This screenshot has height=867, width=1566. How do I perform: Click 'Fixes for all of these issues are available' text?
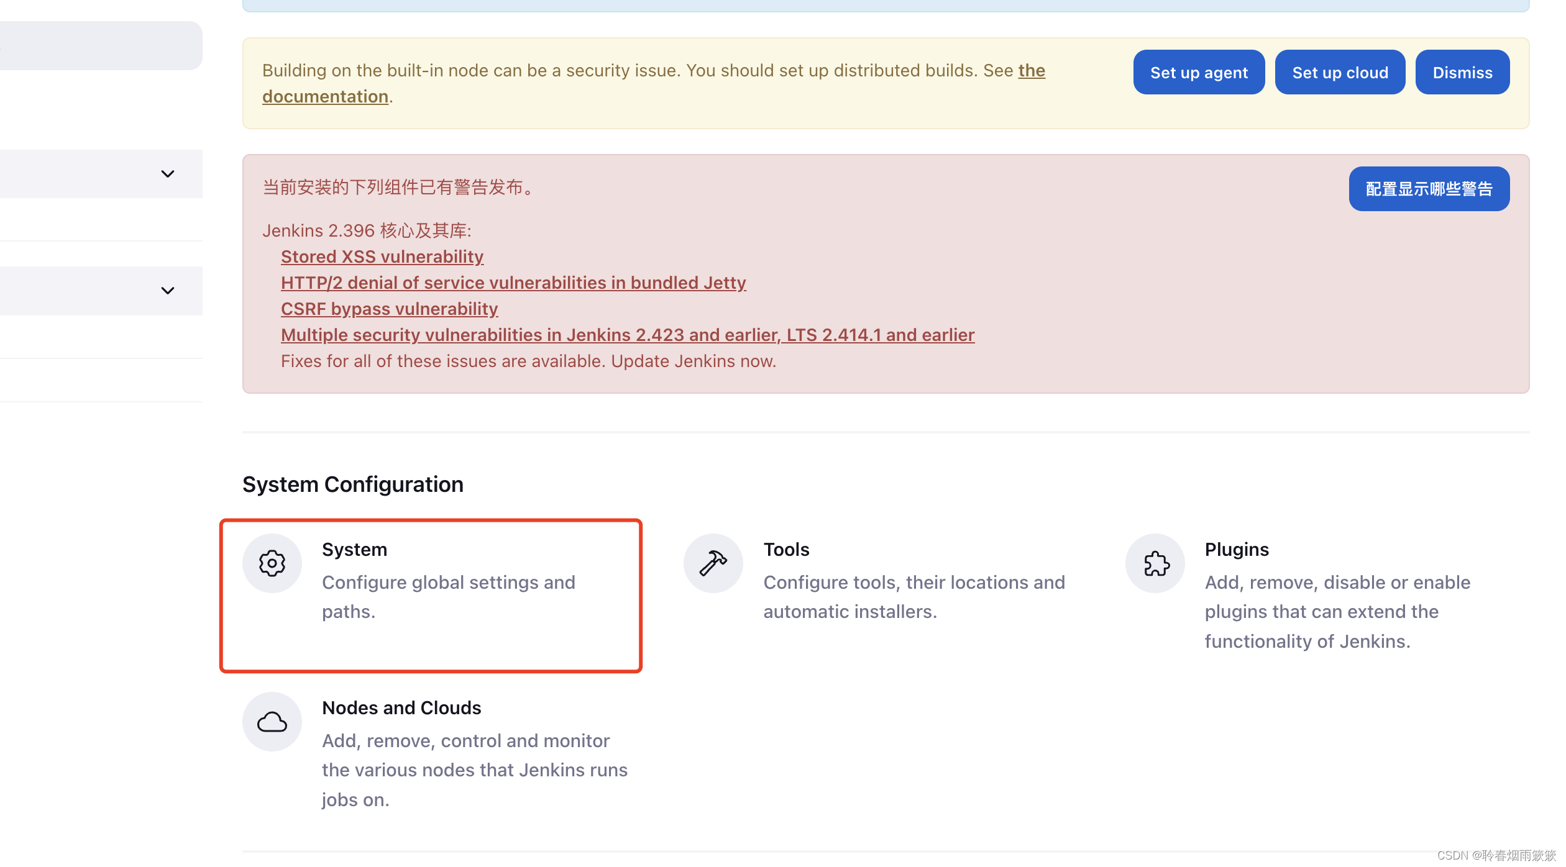point(528,361)
